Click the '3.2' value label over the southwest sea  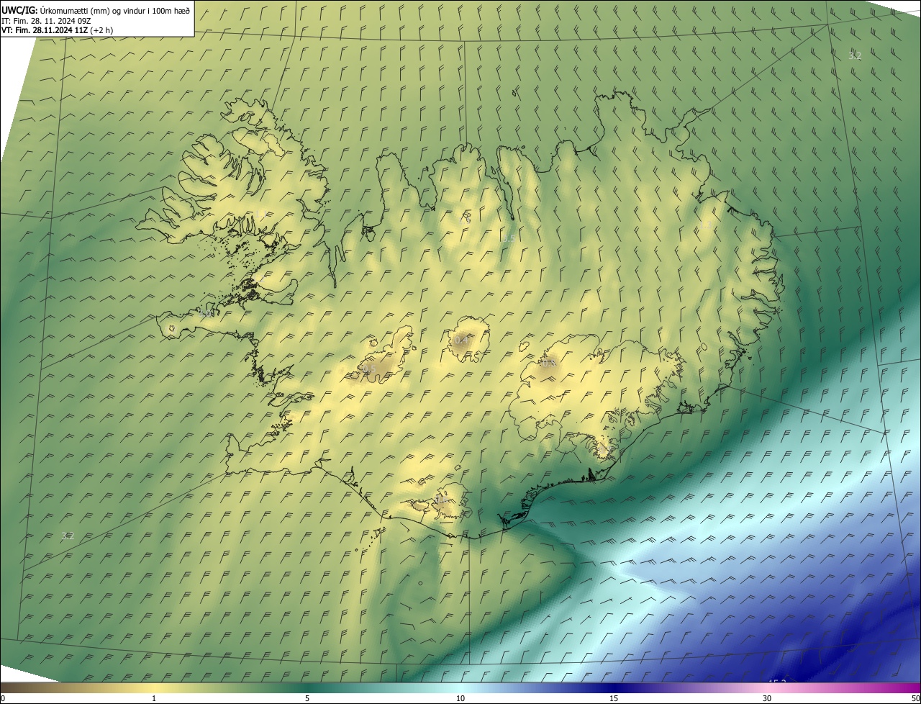pyautogui.click(x=67, y=536)
